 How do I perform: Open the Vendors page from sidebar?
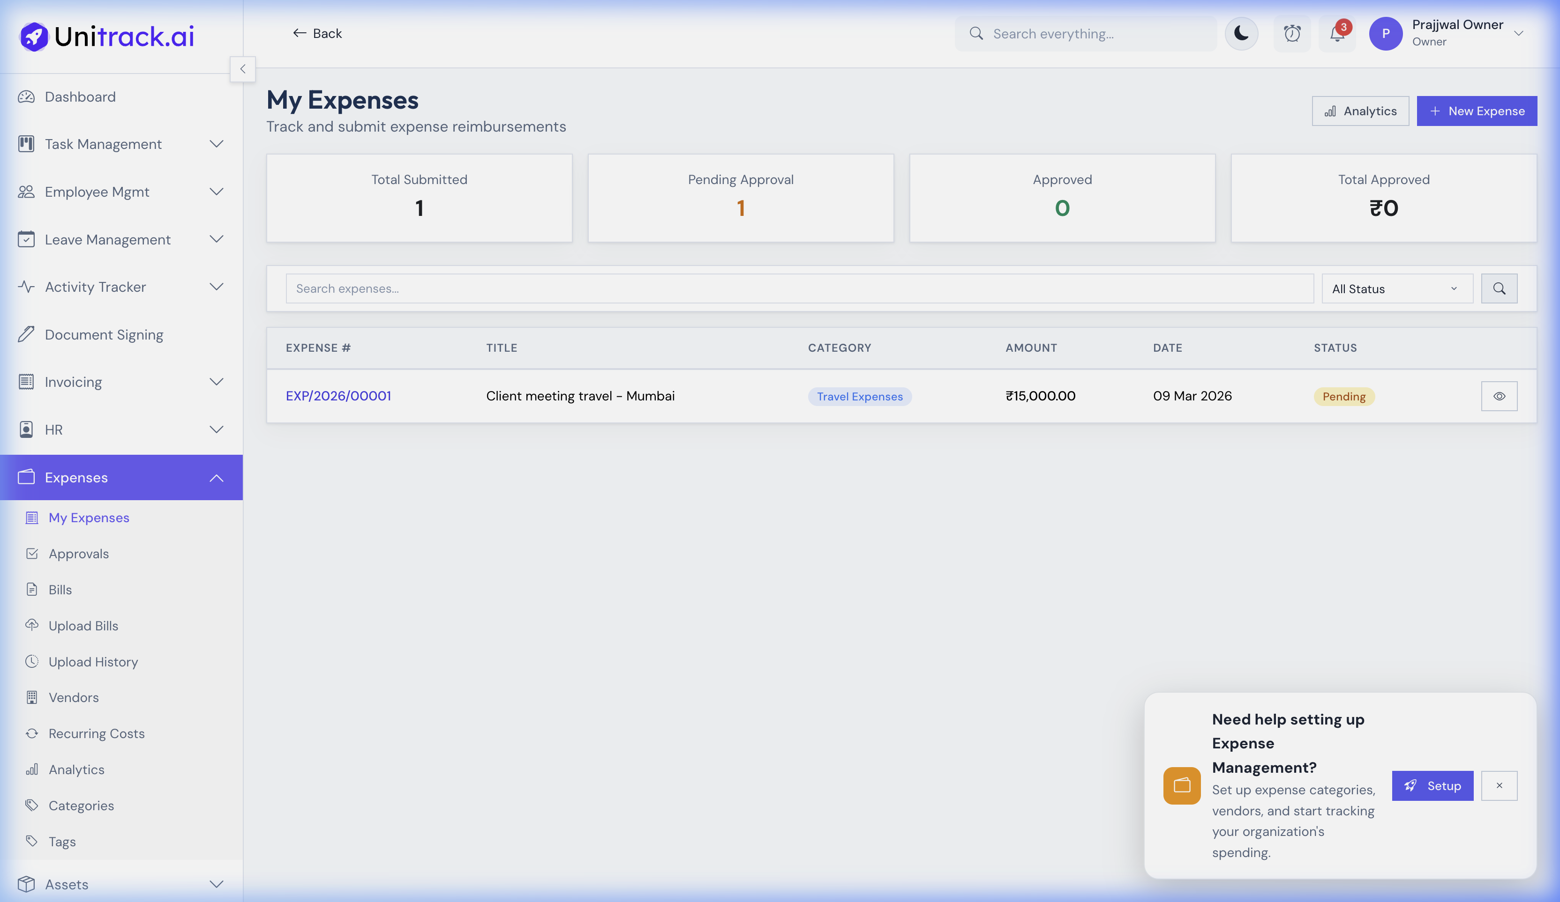(x=74, y=697)
